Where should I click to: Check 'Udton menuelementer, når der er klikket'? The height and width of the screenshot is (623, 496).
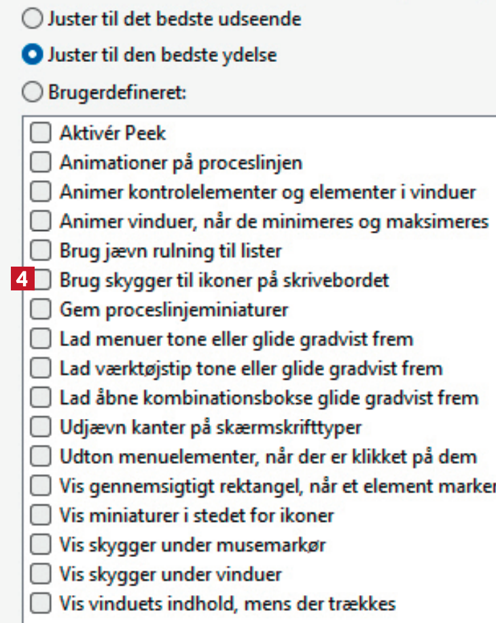pyautogui.click(x=41, y=457)
